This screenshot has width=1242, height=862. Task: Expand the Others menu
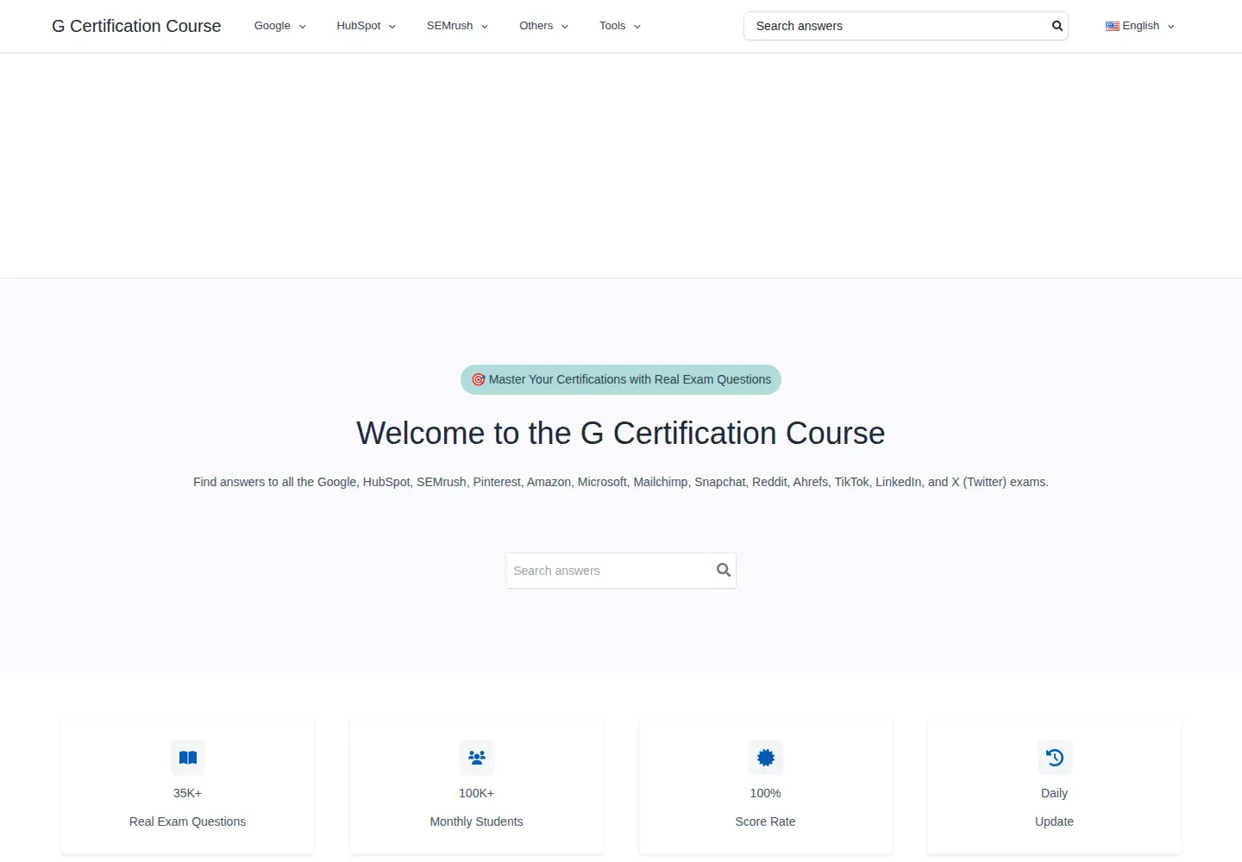(543, 26)
